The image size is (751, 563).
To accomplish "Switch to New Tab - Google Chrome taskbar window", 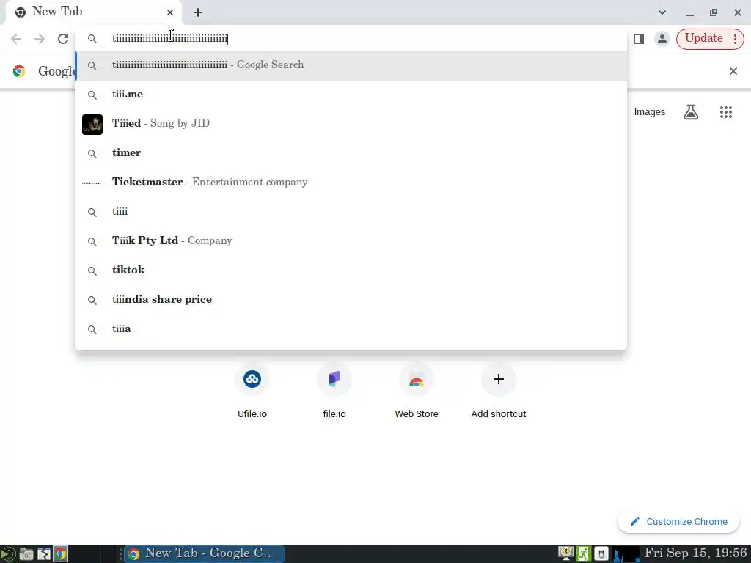I will point(205,554).
